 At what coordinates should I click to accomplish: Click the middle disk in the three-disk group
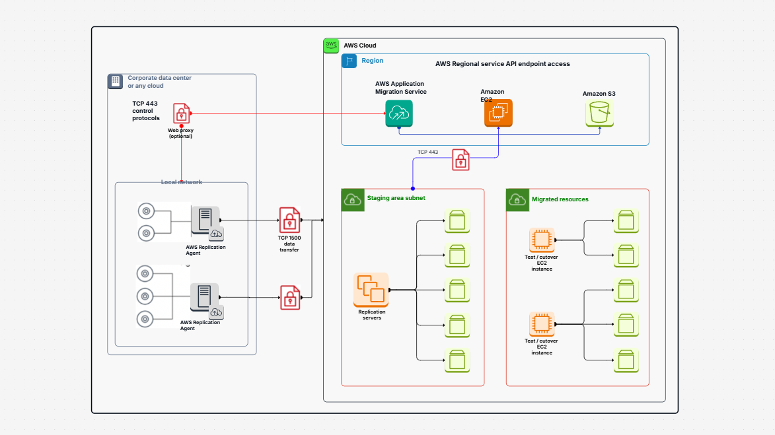pos(145,296)
